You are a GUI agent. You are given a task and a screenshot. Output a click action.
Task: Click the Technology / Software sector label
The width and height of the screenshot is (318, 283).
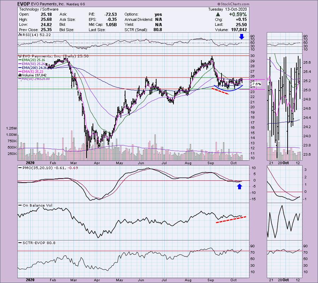coord(39,9)
